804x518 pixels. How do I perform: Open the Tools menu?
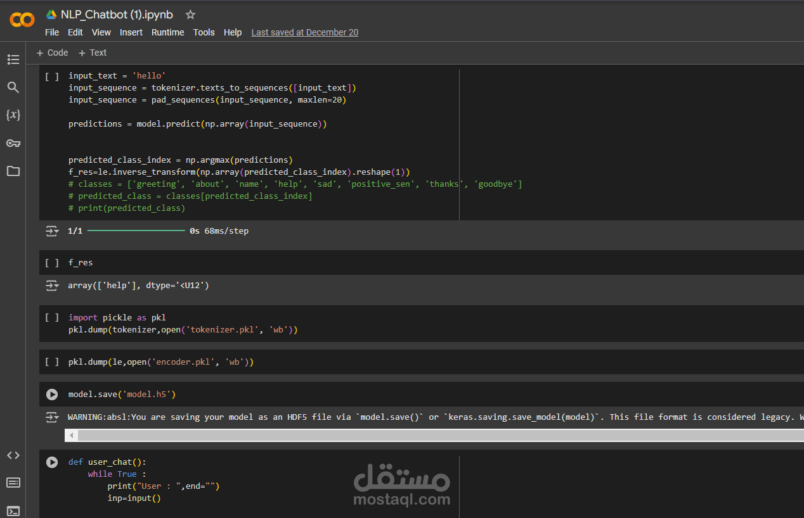pos(204,32)
